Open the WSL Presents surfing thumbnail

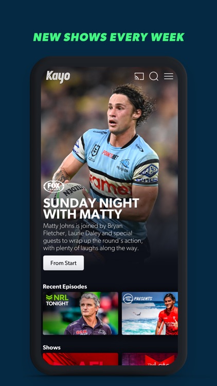150,313
